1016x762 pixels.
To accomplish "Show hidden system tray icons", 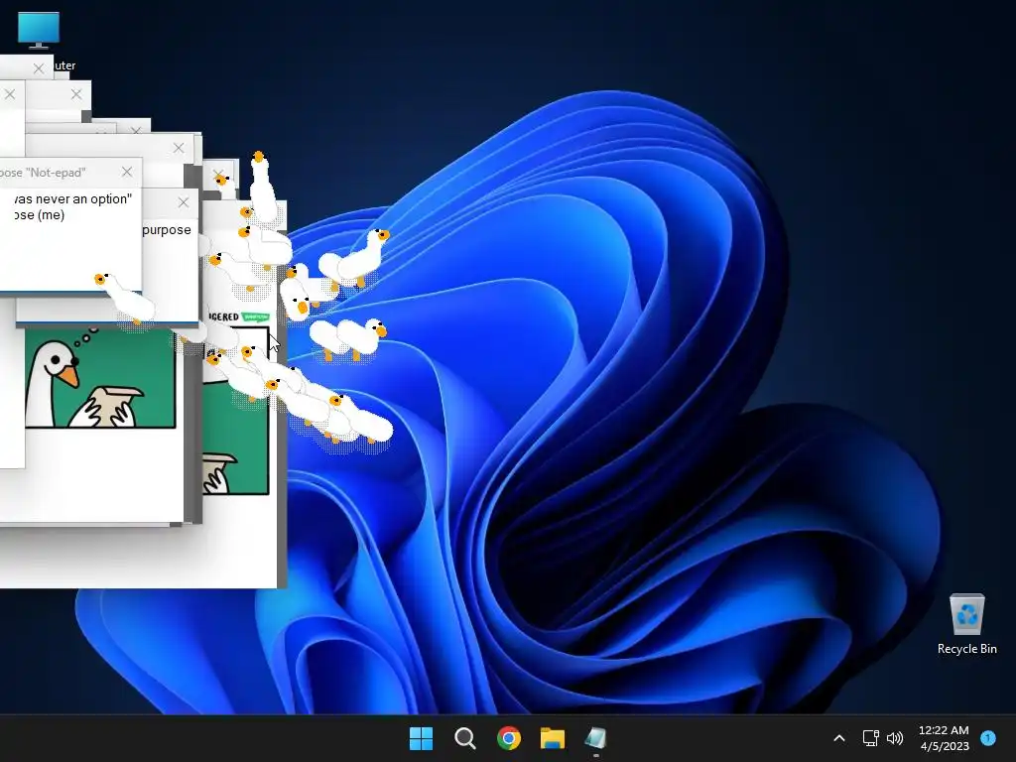I will (839, 738).
